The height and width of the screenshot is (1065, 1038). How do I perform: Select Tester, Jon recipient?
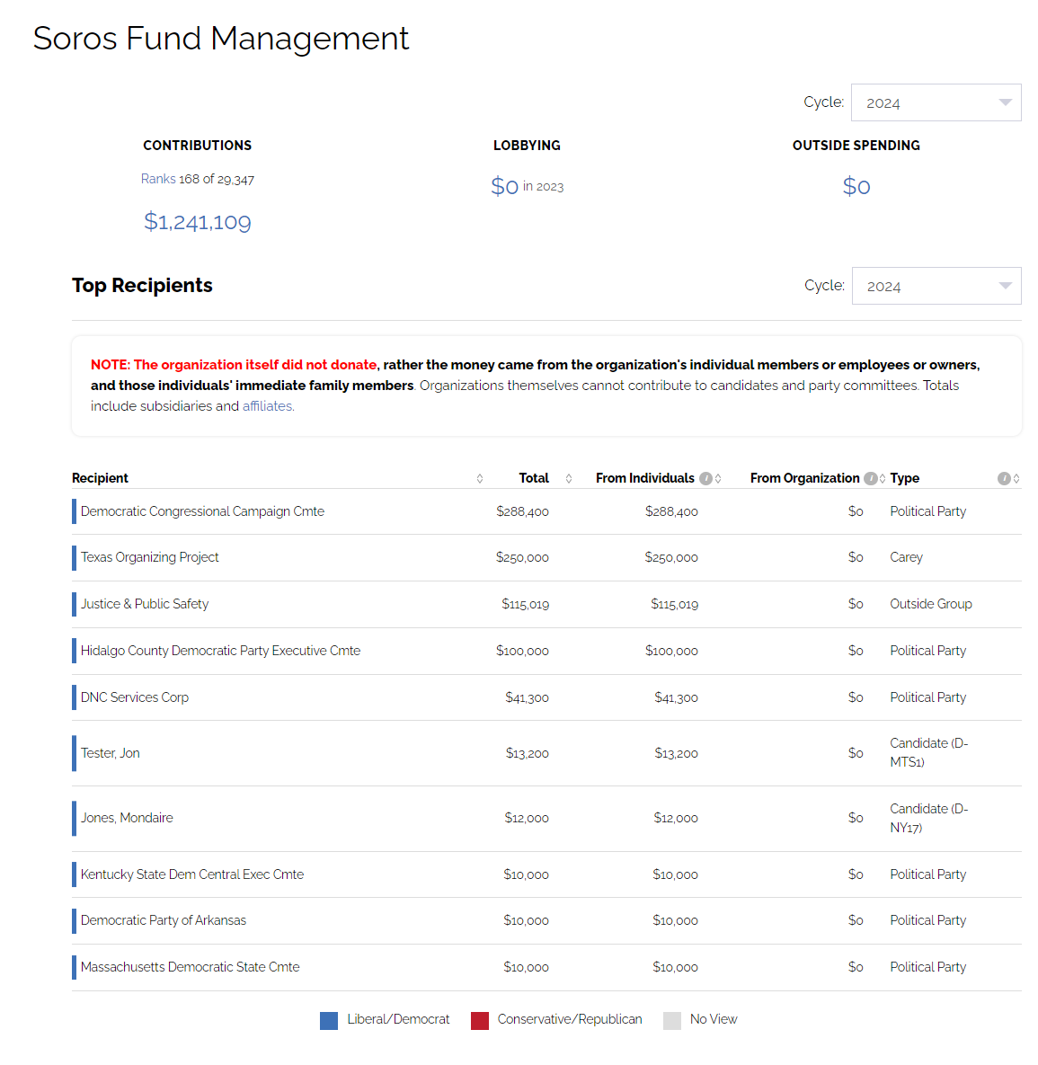tap(110, 753)
